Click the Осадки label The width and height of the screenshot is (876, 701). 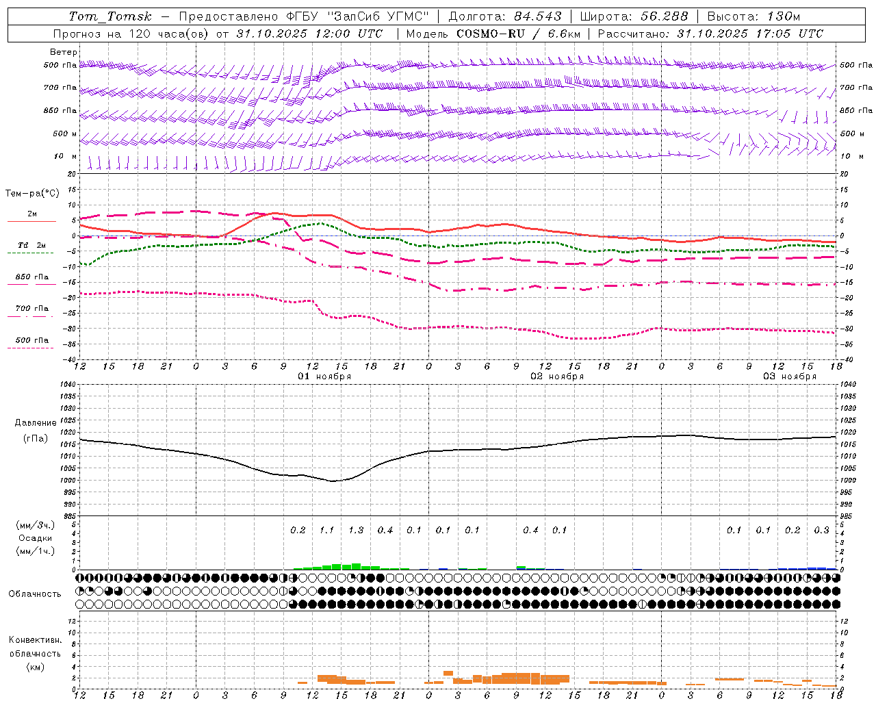click(36, 539)
